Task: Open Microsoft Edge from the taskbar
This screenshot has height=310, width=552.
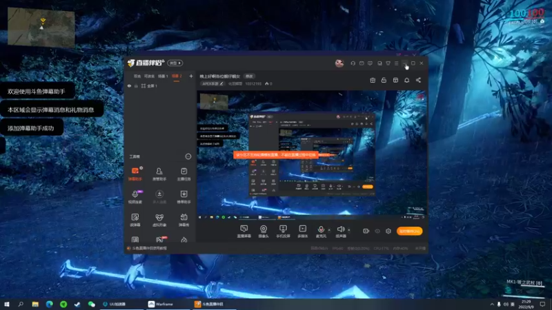Action: [x=49, y=304]
